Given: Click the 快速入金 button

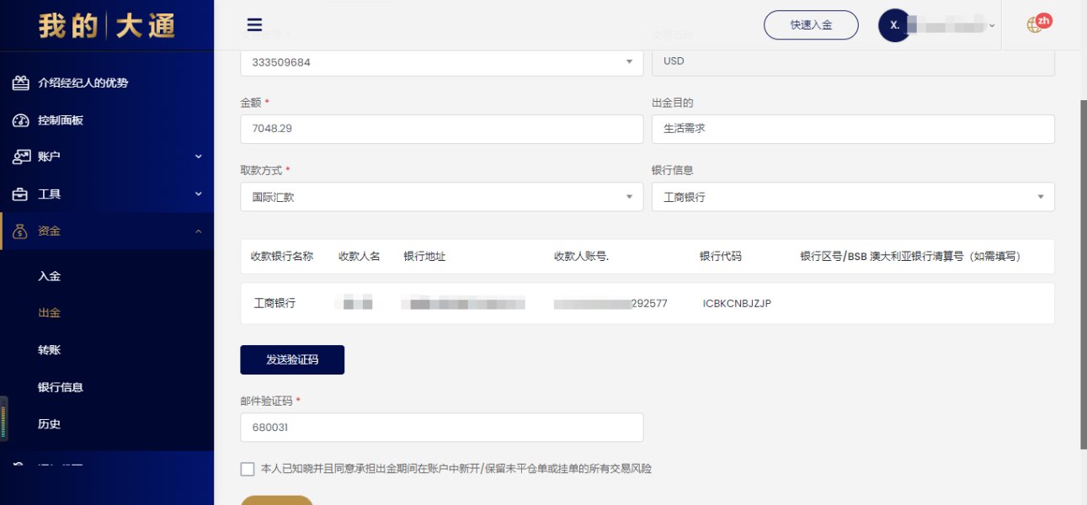Looking at the screenshot, I should coord(811,25).
